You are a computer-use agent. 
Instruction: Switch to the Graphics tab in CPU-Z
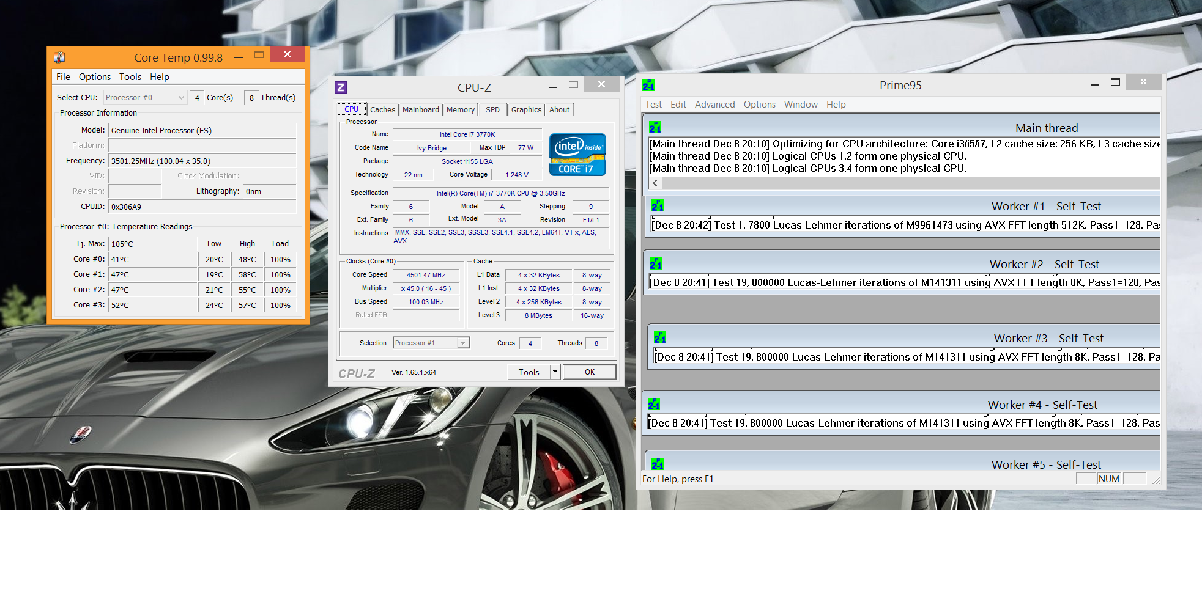[527, 109]
